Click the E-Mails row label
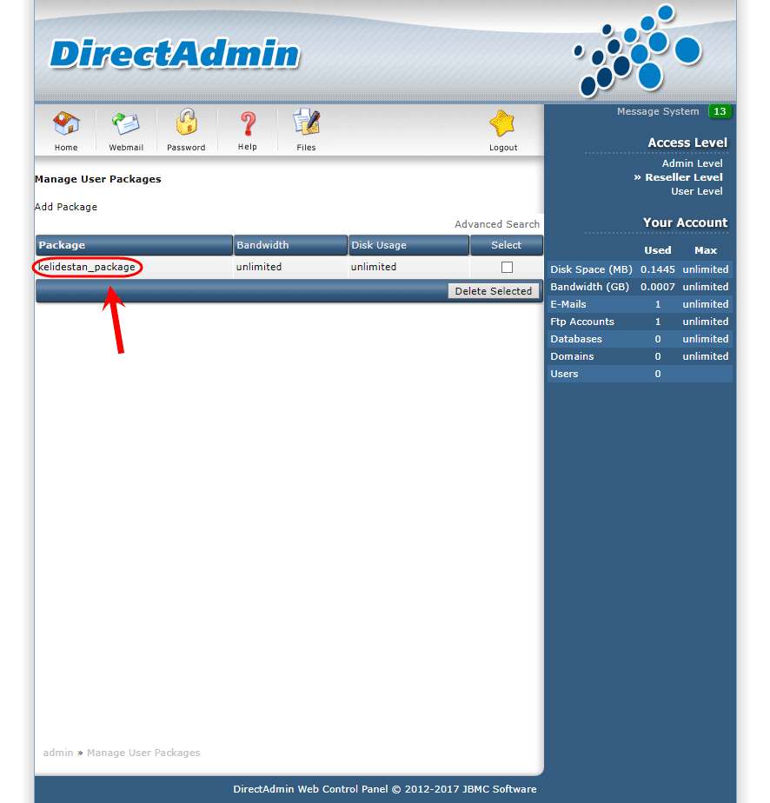The width and height of the screenshot is (770, 803). point(568,304)
